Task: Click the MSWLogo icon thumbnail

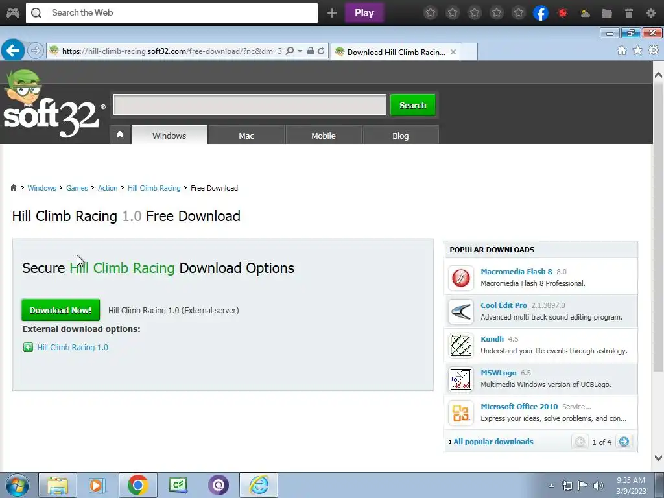Action: point(461,379)
